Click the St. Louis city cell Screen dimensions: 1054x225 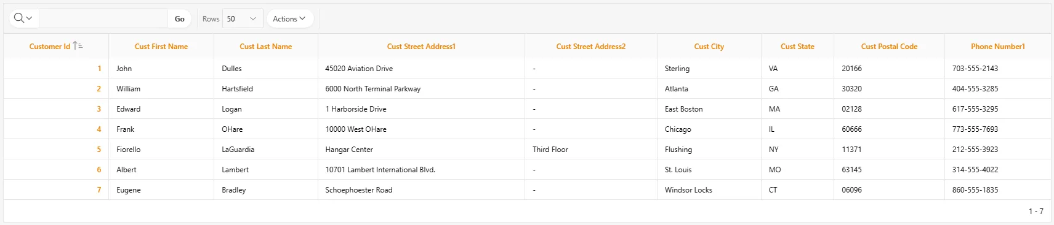(678, 169)
